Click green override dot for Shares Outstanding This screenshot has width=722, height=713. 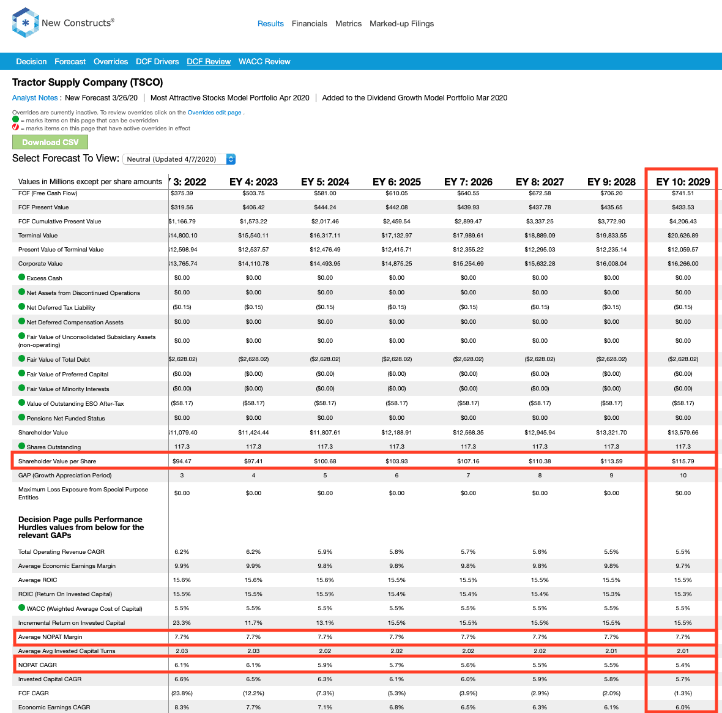21,446
